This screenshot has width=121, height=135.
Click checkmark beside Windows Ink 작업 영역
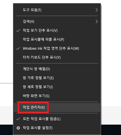click(18, 48)
